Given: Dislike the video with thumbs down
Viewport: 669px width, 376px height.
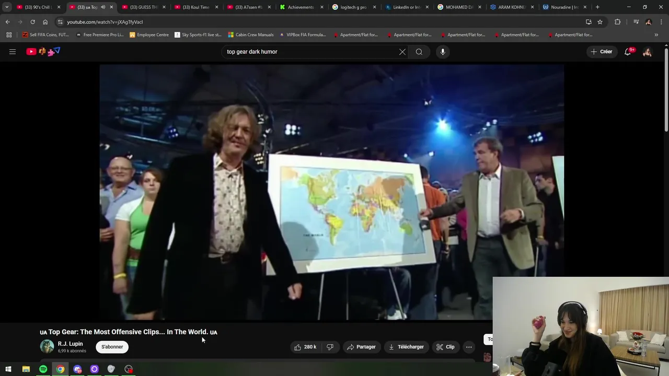Looking at the screenshot, I should point(330,347).
